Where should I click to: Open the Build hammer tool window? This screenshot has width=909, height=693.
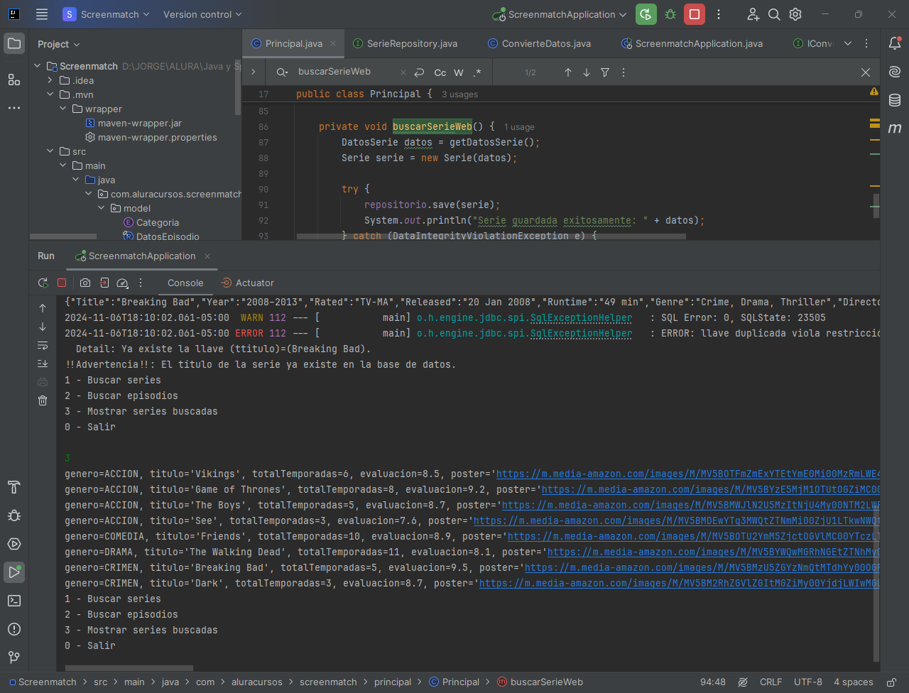pyautogui.click(x=14, y=487)
